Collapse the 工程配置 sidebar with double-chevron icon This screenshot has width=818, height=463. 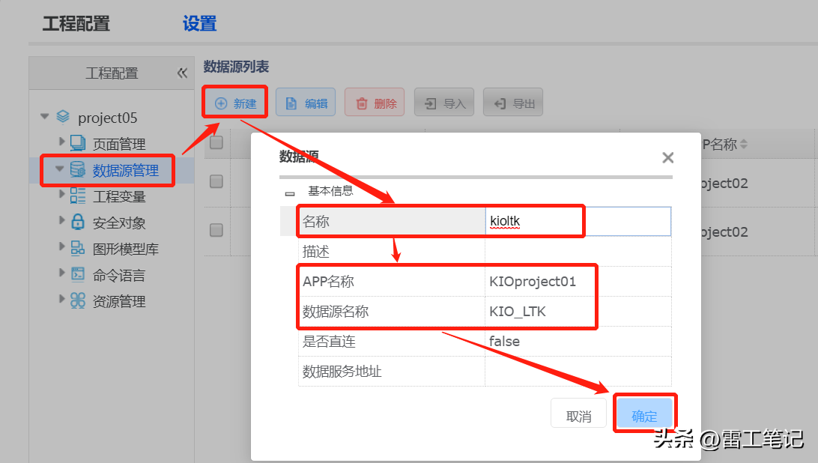[182, 73]
